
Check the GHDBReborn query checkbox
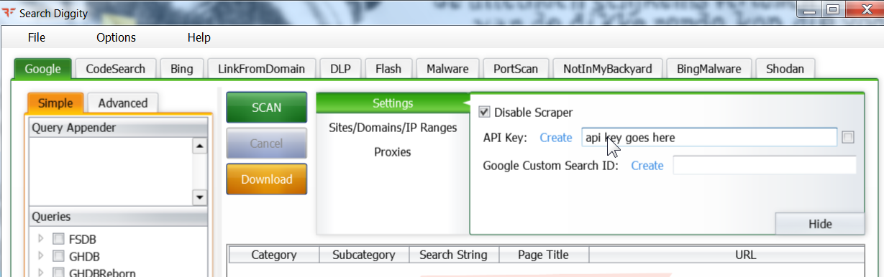pyautogui.click(x=58, y=272)
